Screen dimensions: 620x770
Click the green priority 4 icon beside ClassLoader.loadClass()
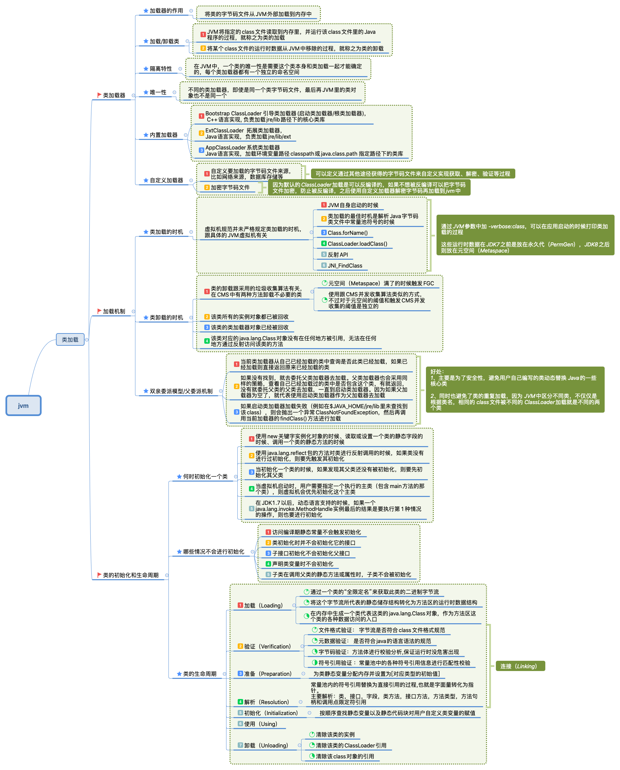point(324,243)
